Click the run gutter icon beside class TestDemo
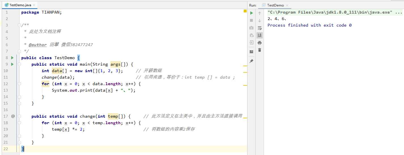 (x=12, y=58)
